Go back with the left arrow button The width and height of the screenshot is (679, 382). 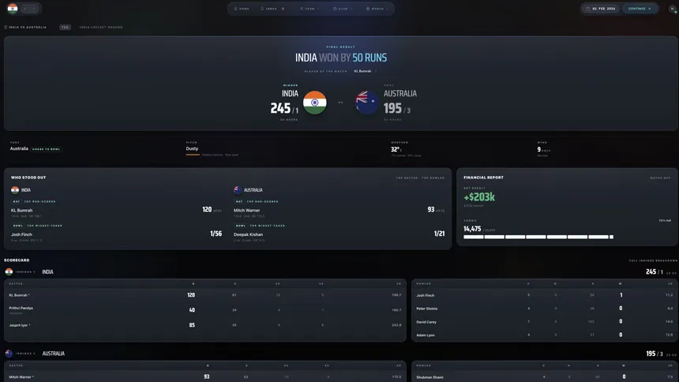click(24, 9)
